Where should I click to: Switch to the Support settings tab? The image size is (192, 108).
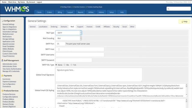pyautogui.click(x=80, y=27)
